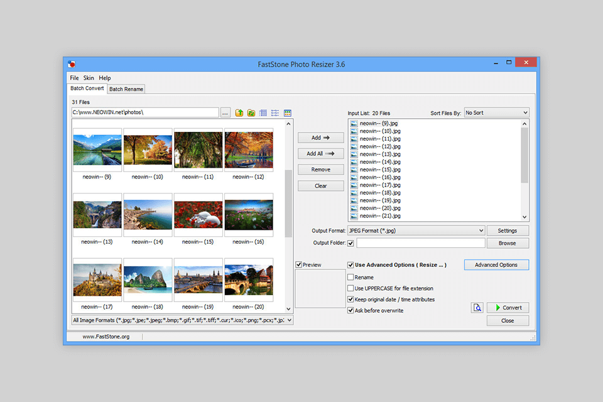603x402 pixels.
Task: Click thumbnail panel scroll up arrow
Action: coord(288,124)
